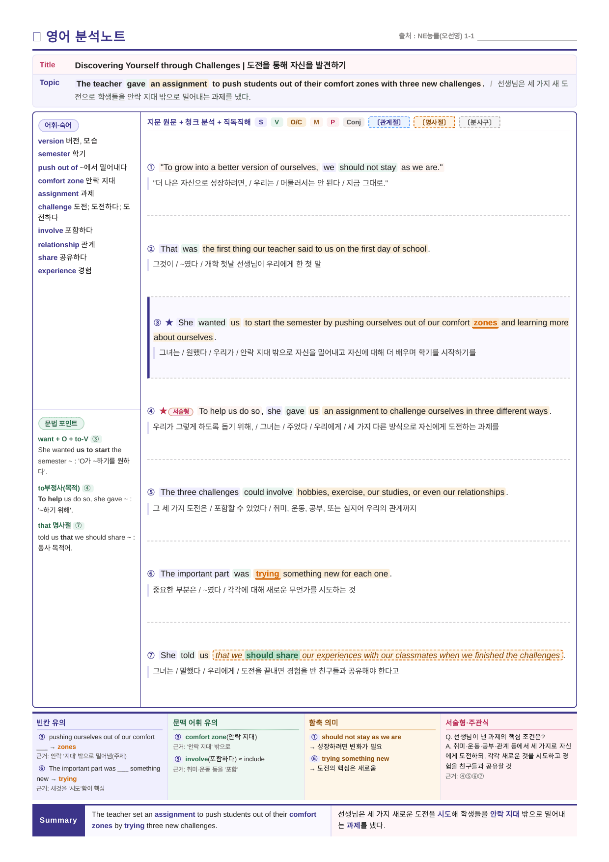Screen dimensions: 609x862
Task: Click the Topic label
Action: (50, 83)
